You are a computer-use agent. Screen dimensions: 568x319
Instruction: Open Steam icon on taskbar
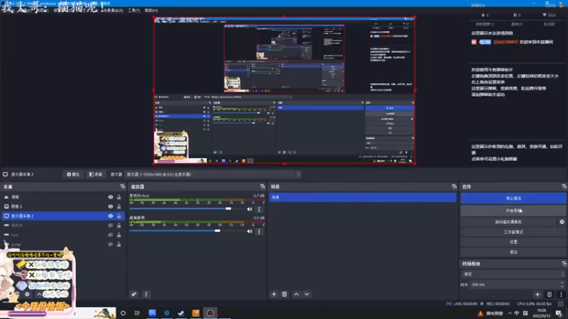tap(181, 313)
